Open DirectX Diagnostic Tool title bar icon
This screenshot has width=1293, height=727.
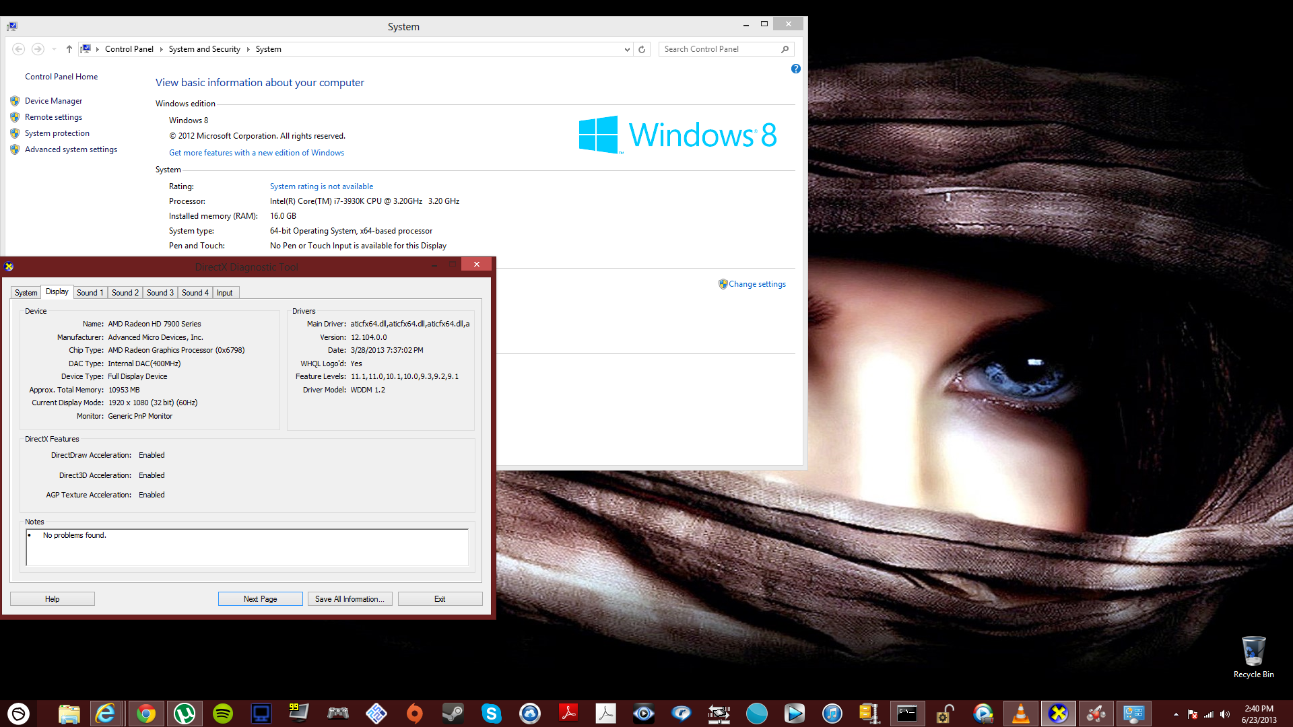(x=9, y=267)
